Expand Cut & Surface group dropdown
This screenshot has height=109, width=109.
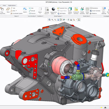(x=32, y=16)
